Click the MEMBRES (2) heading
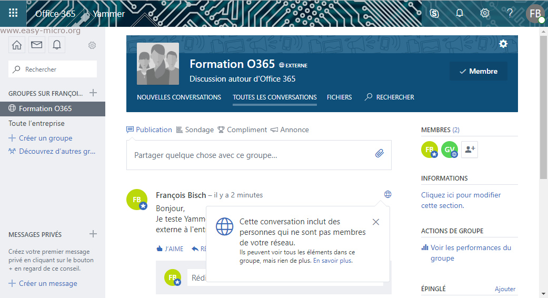 click(x=441, y=130)
